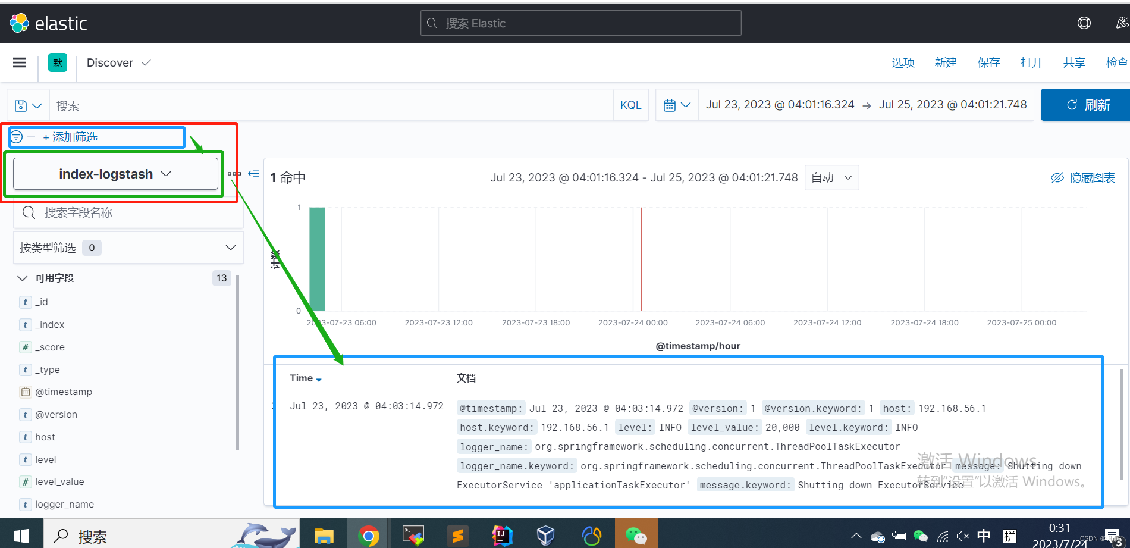Click the 刷新 refresh button

(x=1085, y=105)
